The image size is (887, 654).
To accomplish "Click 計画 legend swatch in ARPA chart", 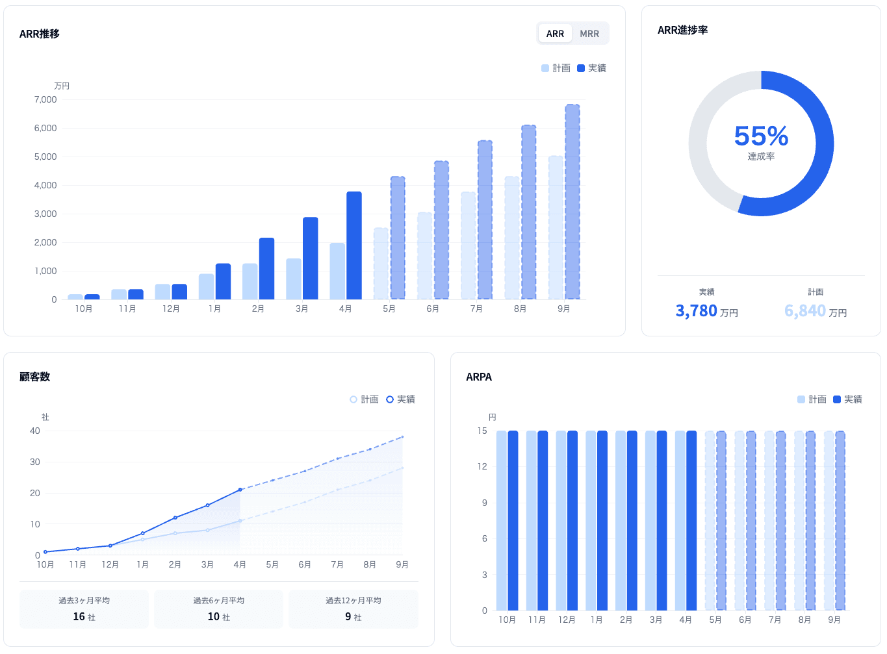I will coord(801,399).
